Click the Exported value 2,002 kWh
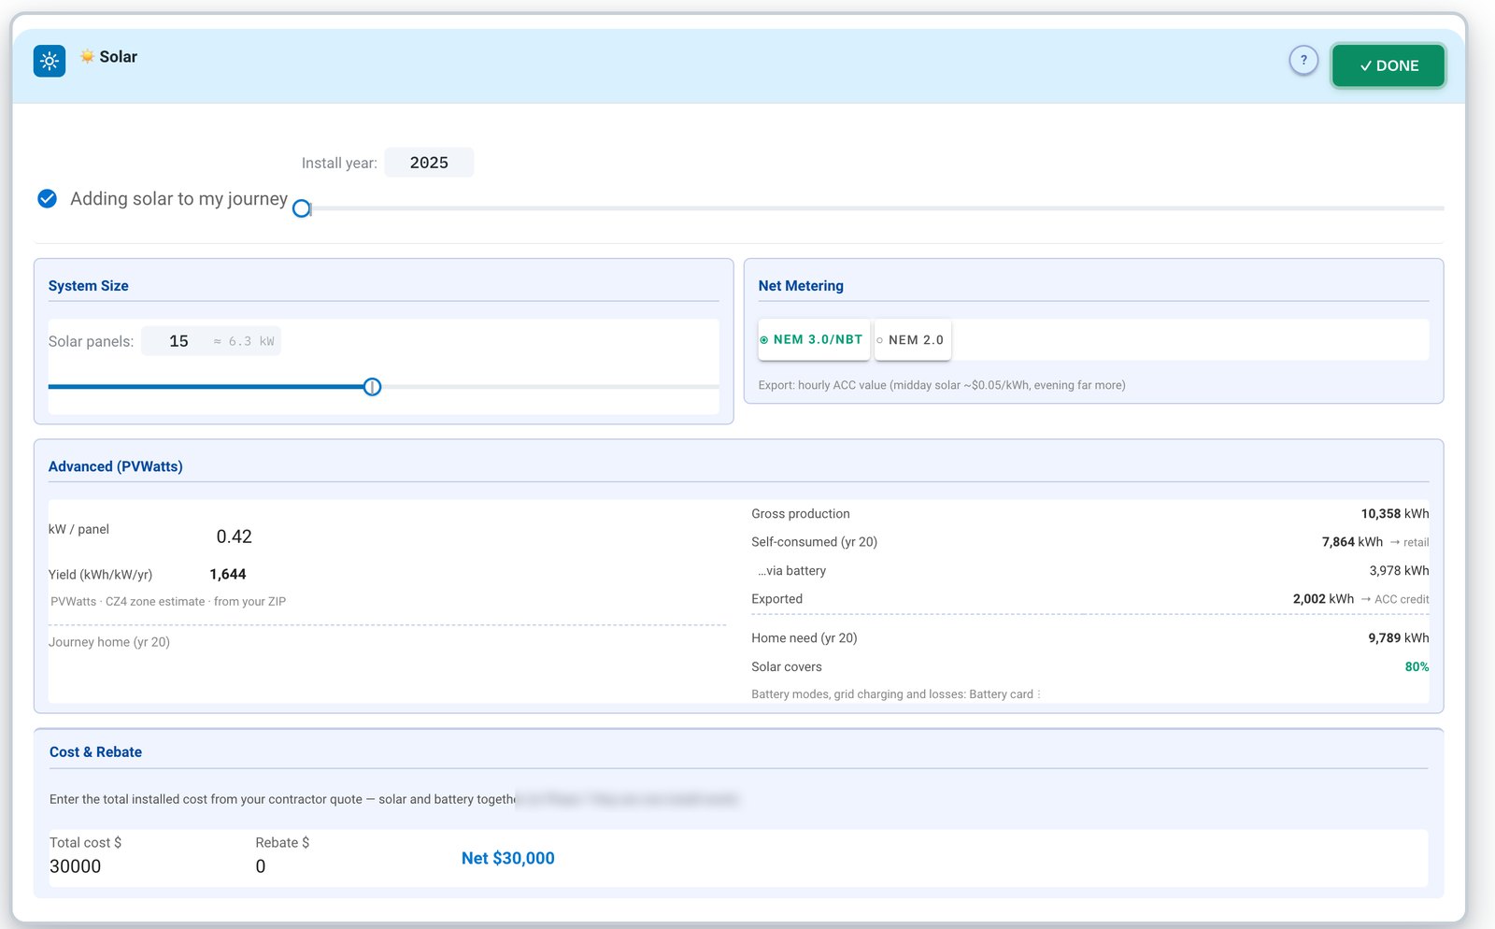Screen dimensions: 1495x929 1323,599
